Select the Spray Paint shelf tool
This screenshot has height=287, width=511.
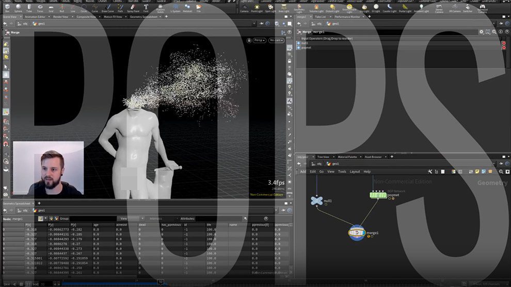click(x=133, y=8)
